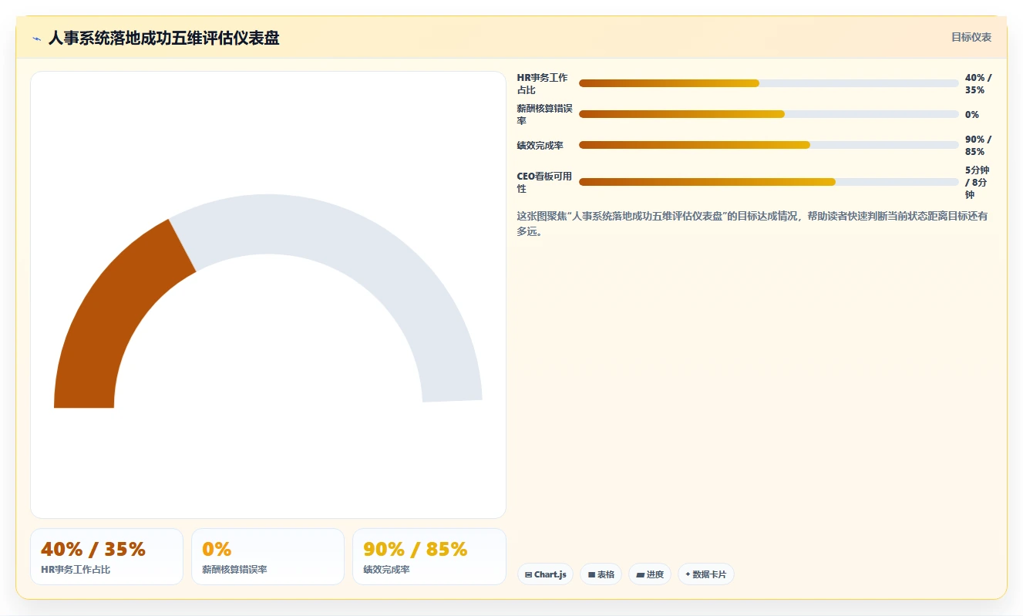1023x616 pixels.
Task: Click the 数据卡片 tag chip
Action: pyautogui.click(x=705, y=574)
